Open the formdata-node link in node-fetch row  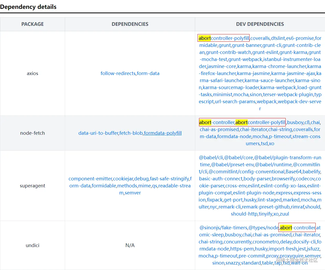pos(234,136)
